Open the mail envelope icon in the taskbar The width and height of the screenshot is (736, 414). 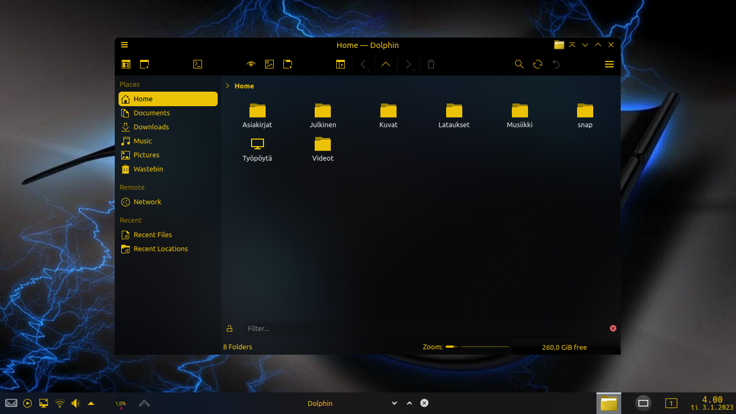(x=11, y=403)
